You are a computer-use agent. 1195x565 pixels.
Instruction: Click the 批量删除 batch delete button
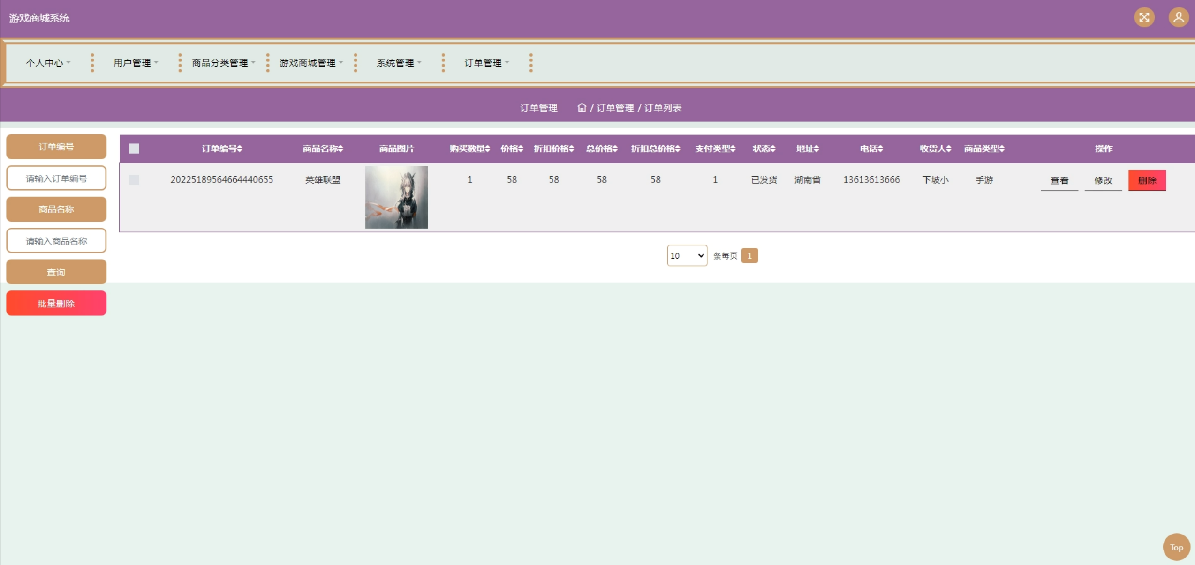pyautogui.click(x=56, y=304)
